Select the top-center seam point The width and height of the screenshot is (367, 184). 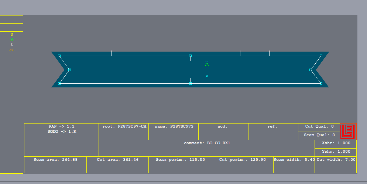point(190,56)
